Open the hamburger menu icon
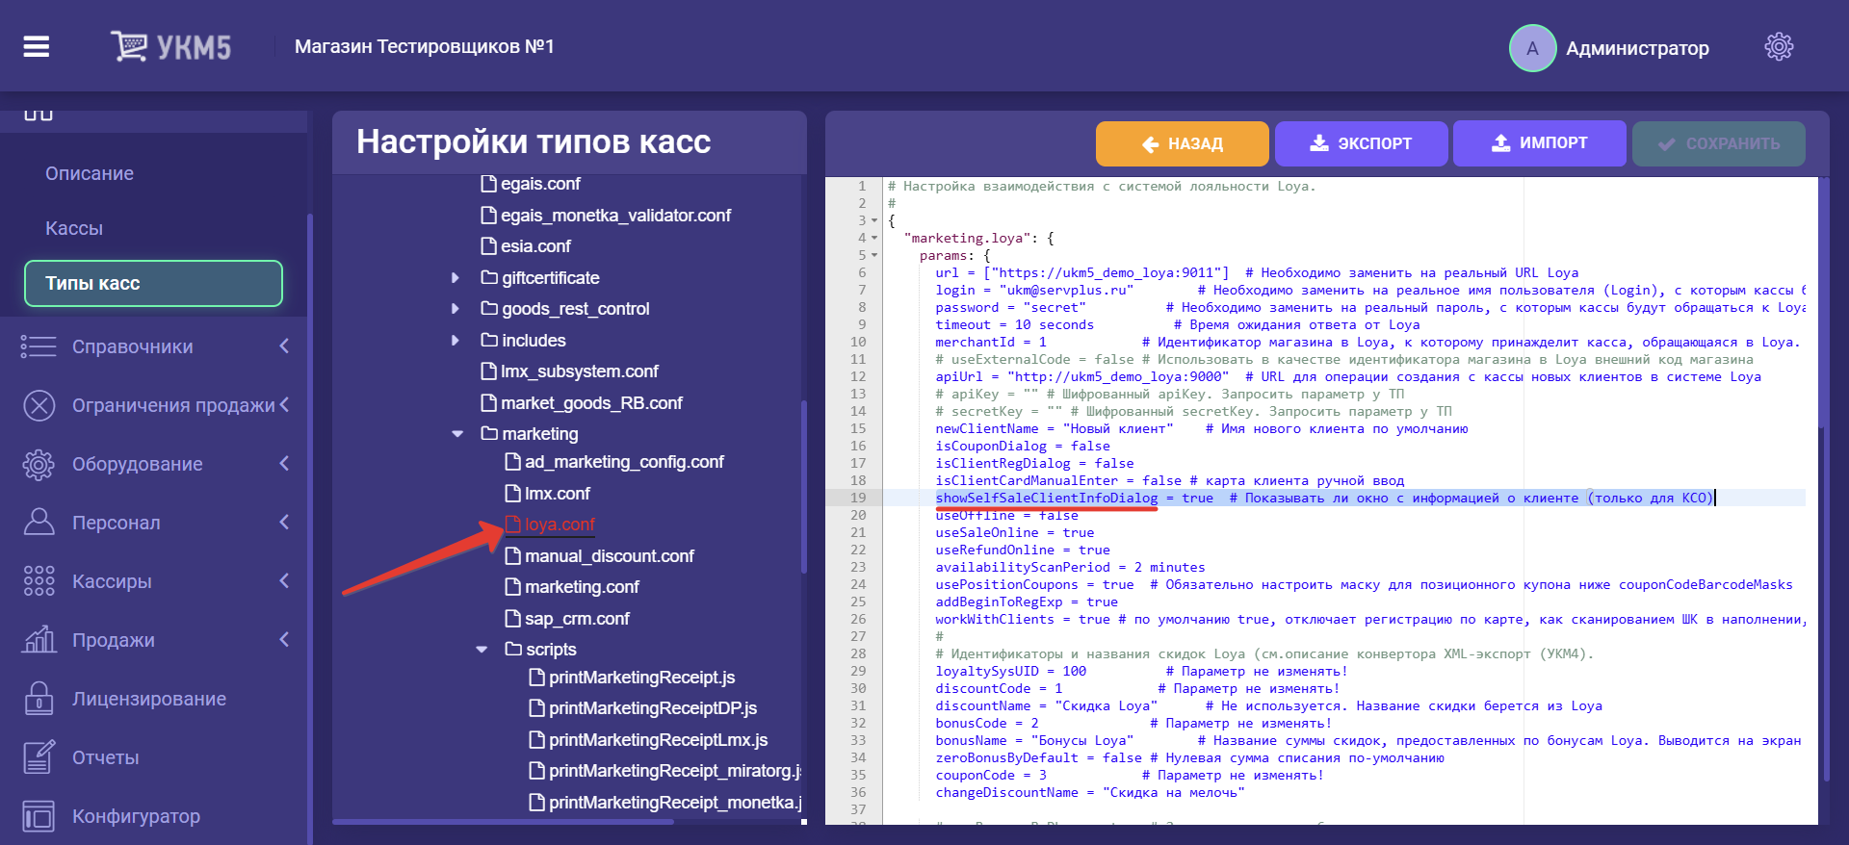This screenshot has height=845, width=1849. pos(37,46)
